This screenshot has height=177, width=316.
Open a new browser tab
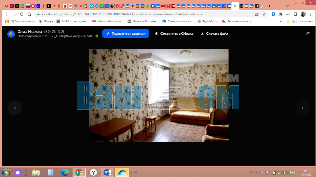click(x=269, y=6)
